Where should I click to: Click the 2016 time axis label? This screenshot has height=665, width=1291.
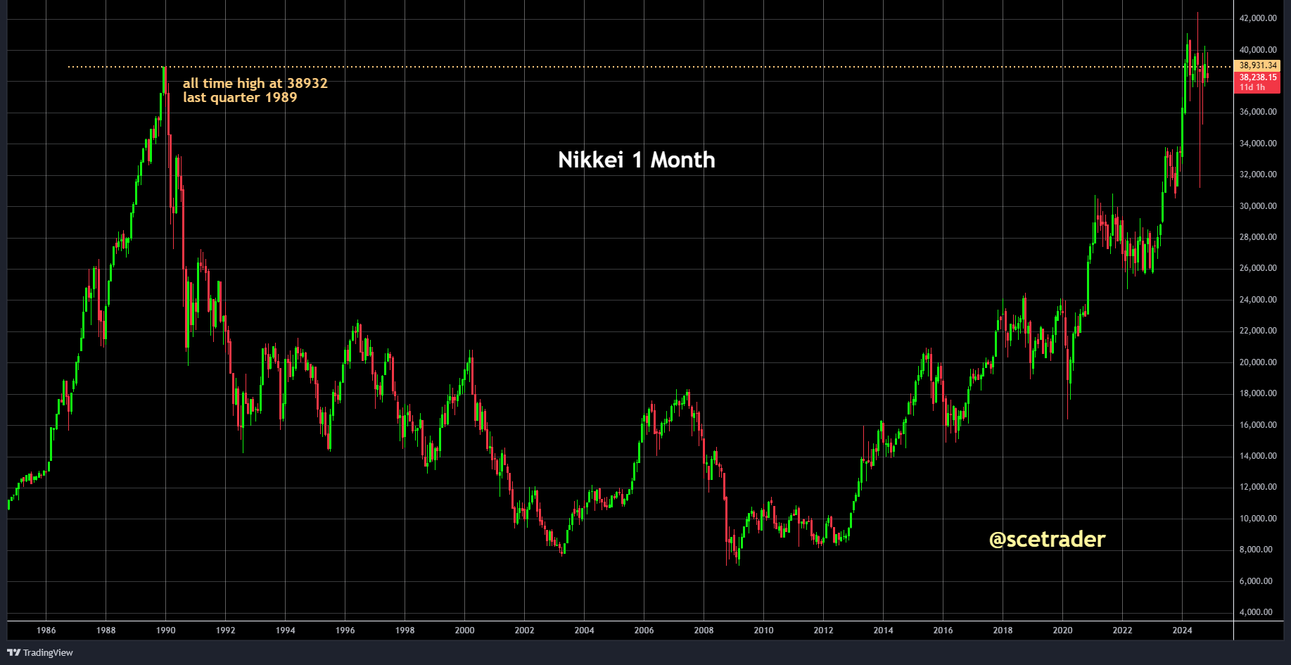pos(943,631)
